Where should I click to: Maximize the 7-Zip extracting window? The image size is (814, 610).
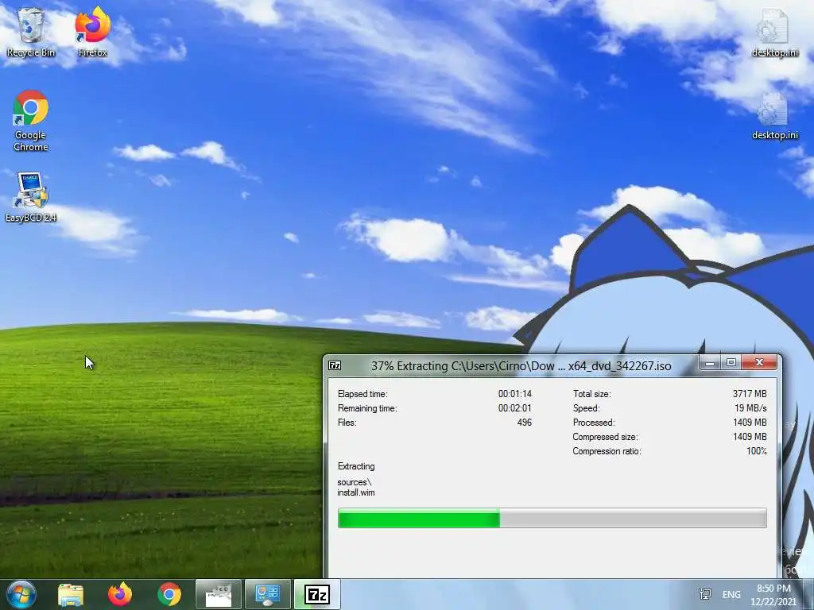(x=731, y=362)
